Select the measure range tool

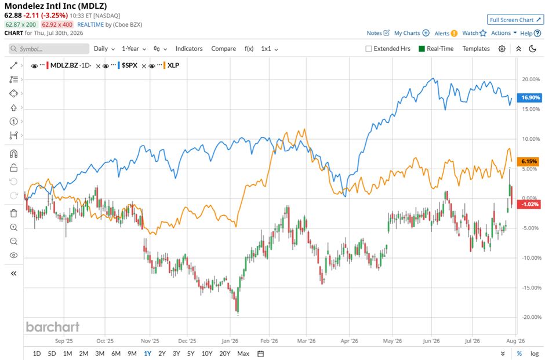point(13,136)
